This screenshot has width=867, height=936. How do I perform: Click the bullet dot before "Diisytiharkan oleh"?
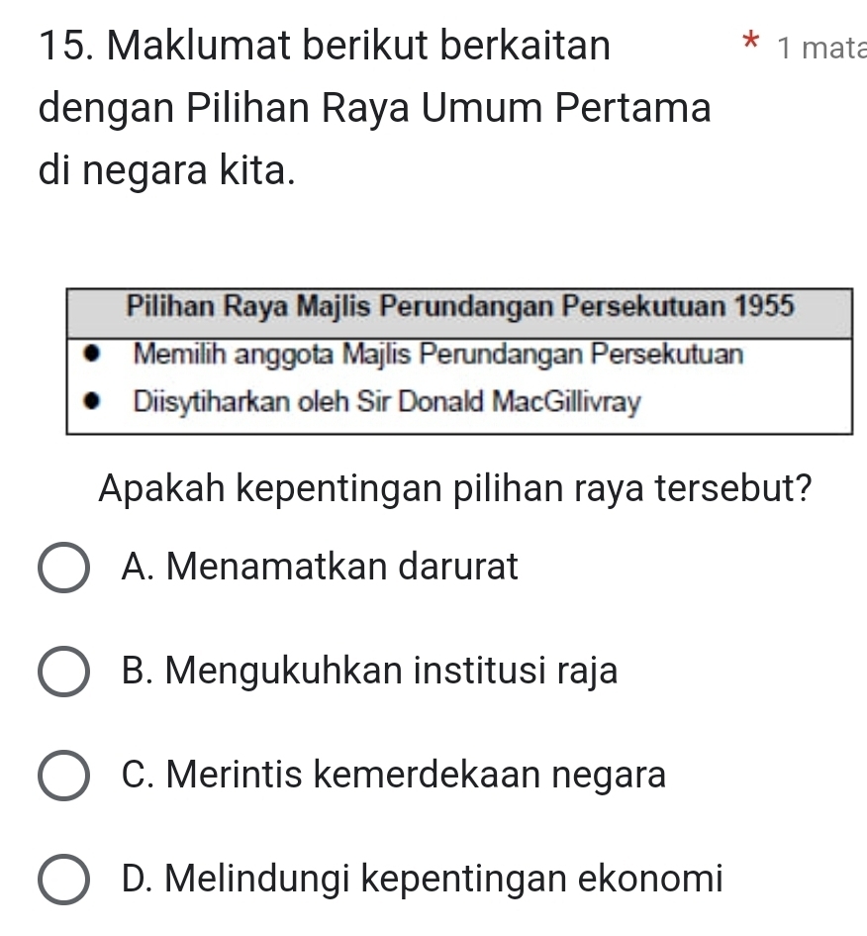pyautogui.click(x=94, y=403)
